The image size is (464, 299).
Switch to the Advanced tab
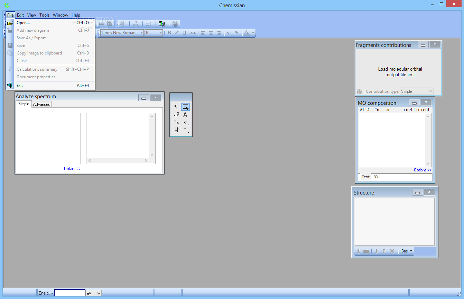pyautogui.click(x=42, y=104)
